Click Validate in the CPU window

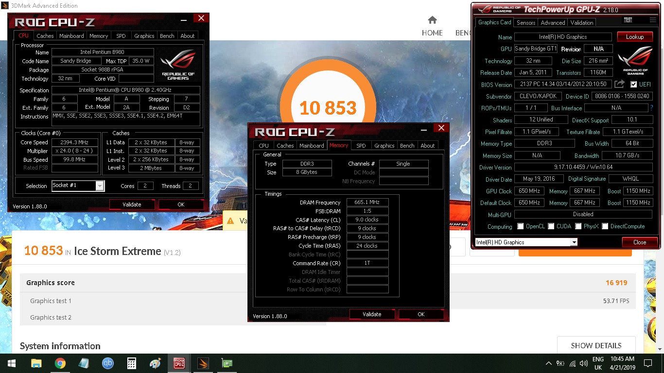[132, 204]
